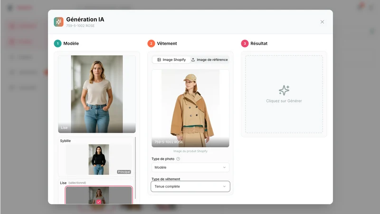Click the 759-5-1002 ROSE garment image
This screenshot has height=214, width=380.
(190, 108)
